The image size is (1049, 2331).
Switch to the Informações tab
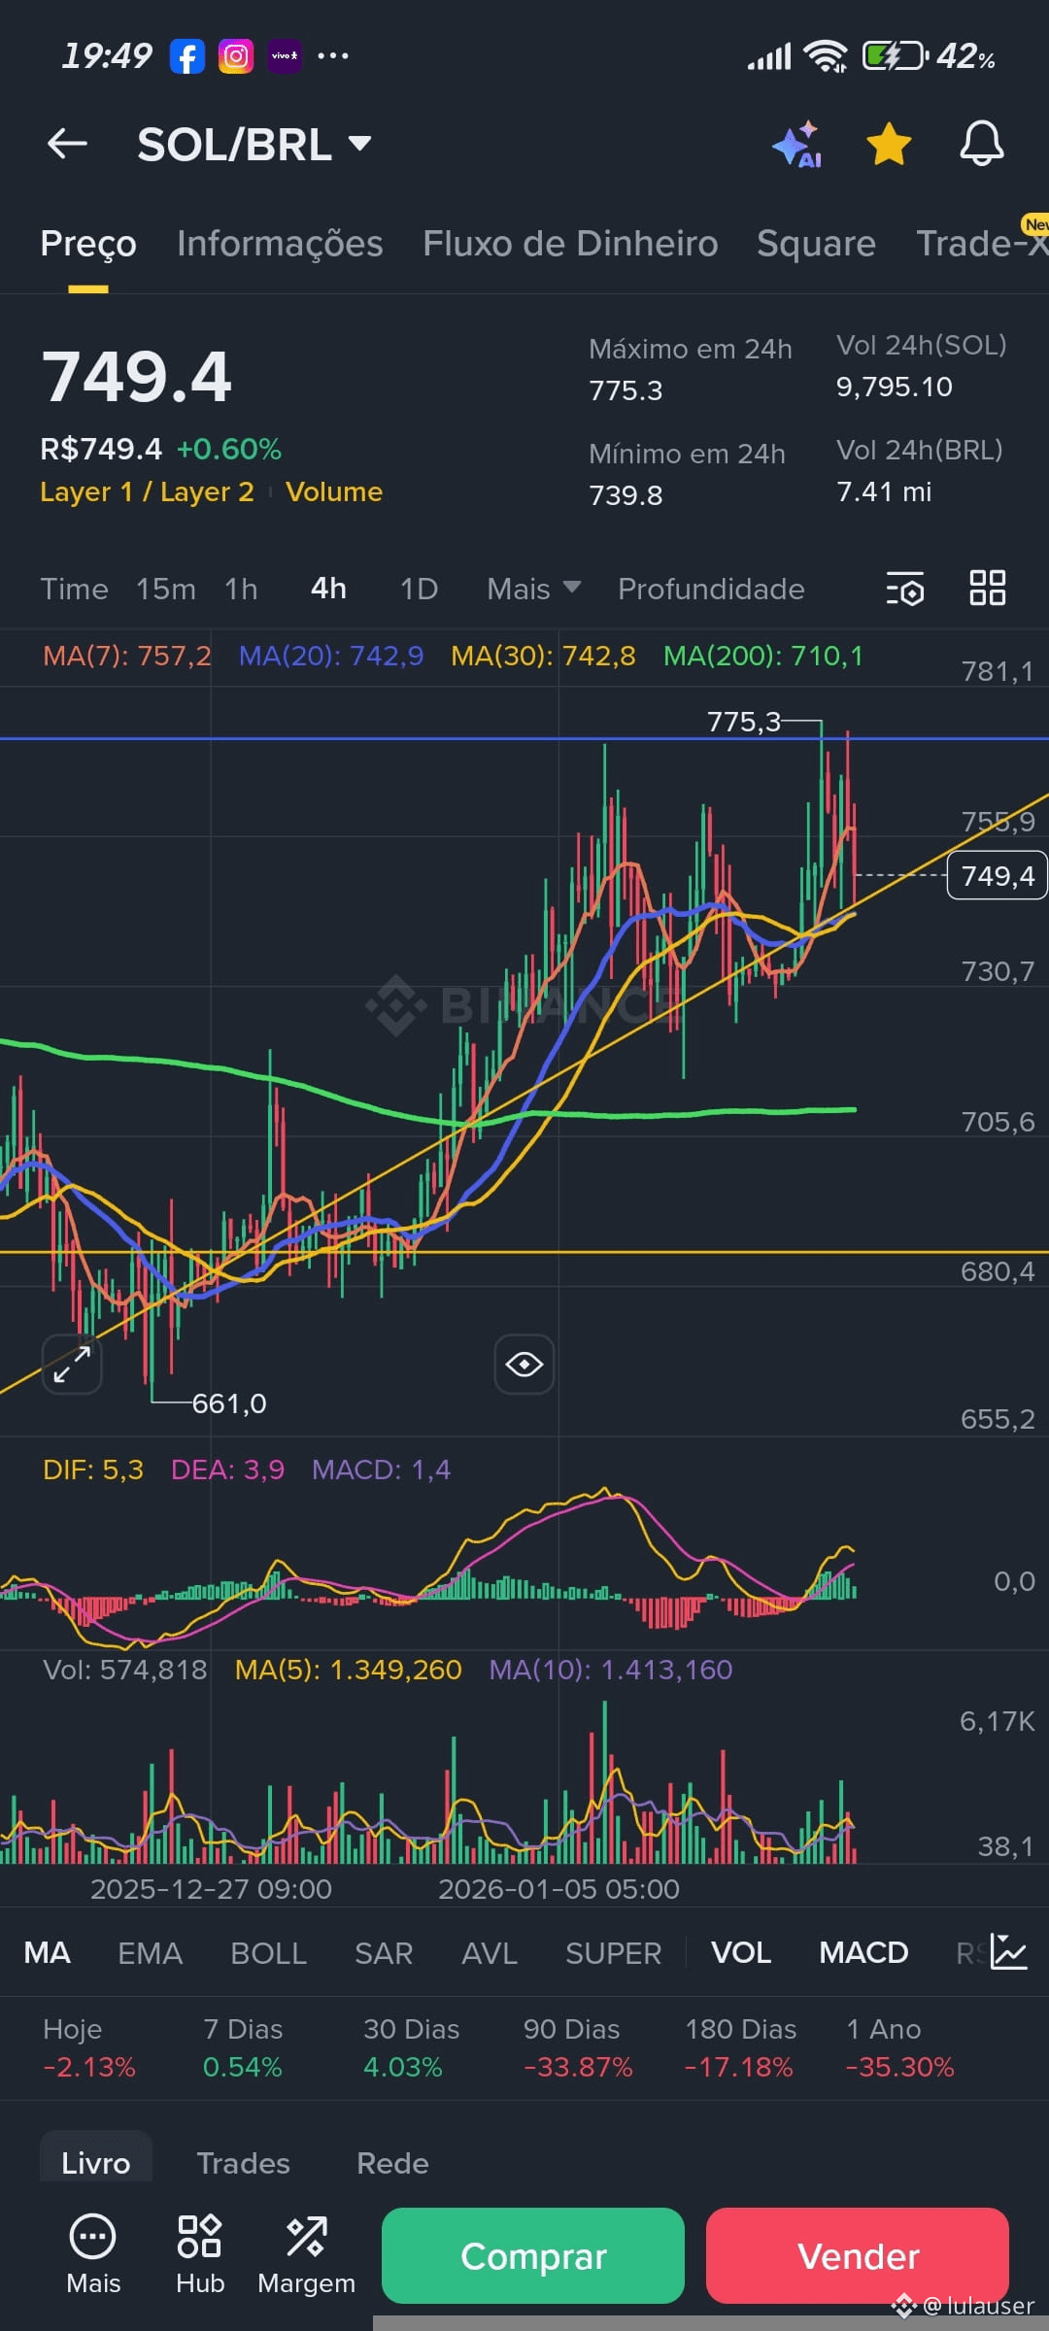click(280, 244)
